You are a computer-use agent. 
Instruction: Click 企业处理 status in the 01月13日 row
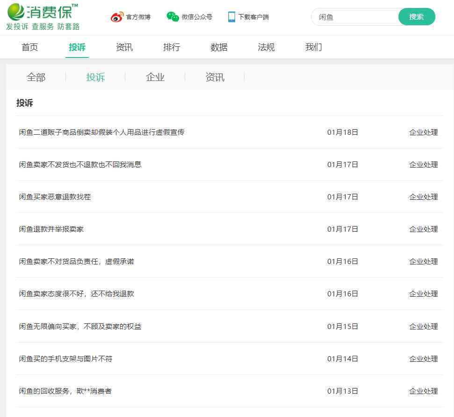tap(424, 391)
